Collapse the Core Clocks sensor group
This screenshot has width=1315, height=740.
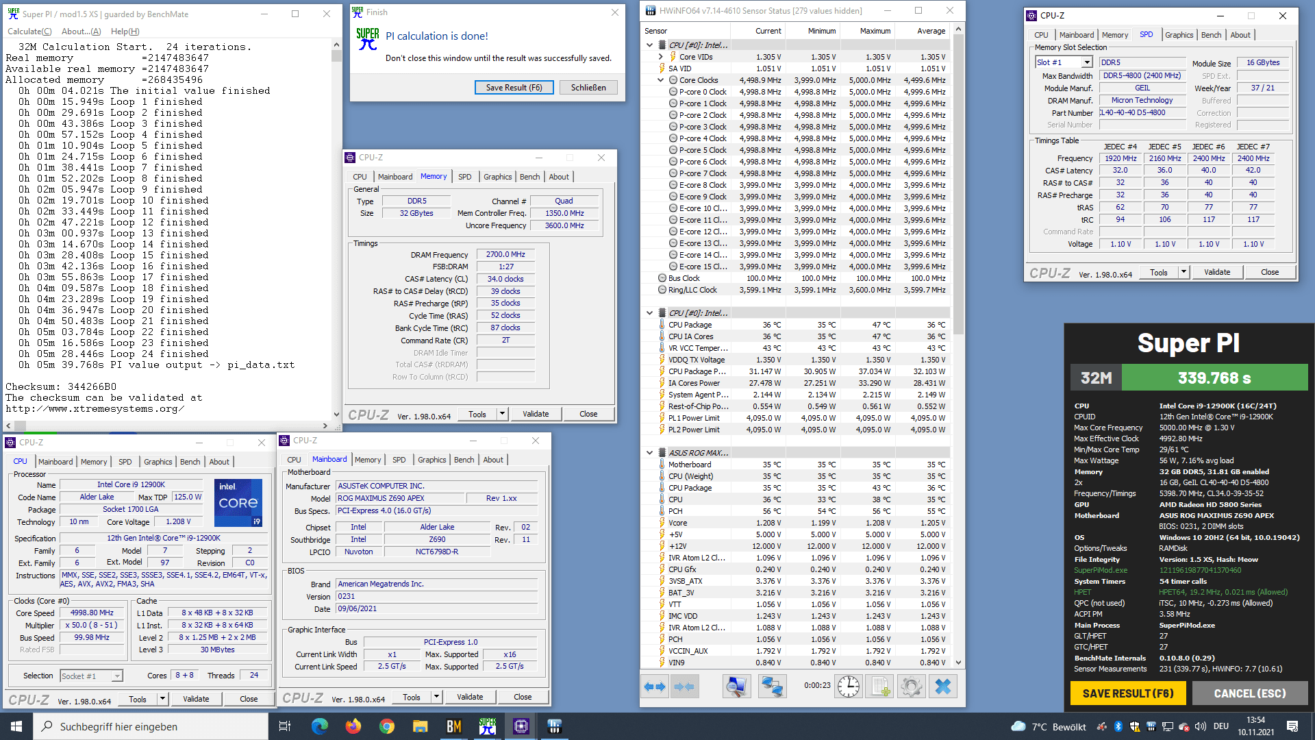coord(661,80)
